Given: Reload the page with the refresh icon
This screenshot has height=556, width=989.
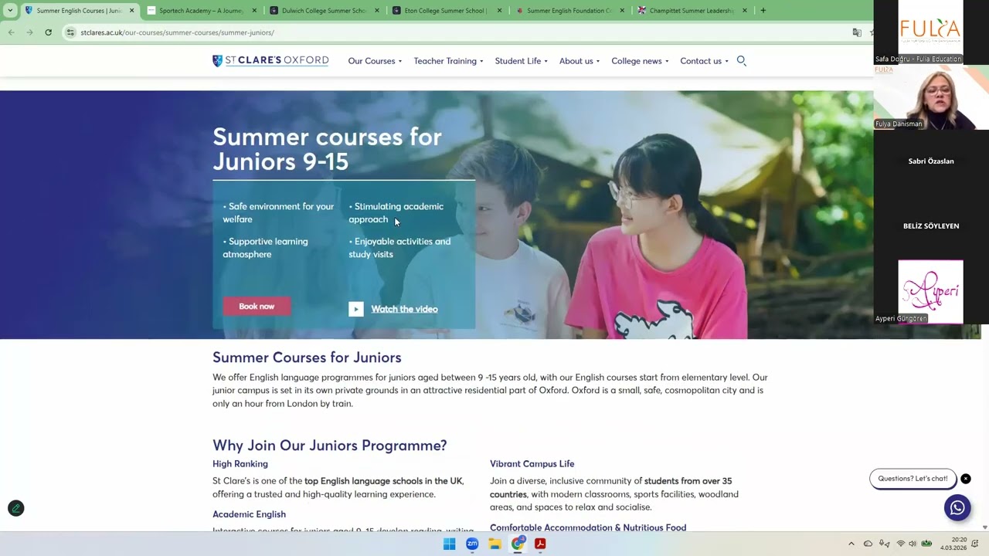Looking at the screenshot, I should (x=48, y=32).
